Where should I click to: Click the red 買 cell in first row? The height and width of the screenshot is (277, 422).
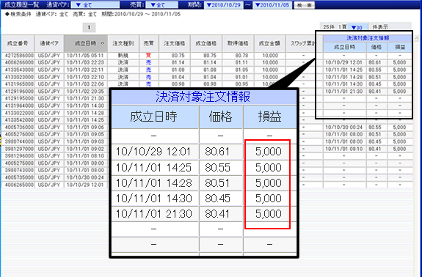148,56
